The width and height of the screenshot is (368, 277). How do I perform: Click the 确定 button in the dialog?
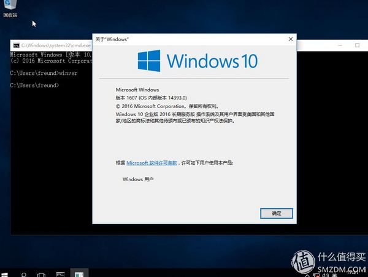tap(277, 213)
